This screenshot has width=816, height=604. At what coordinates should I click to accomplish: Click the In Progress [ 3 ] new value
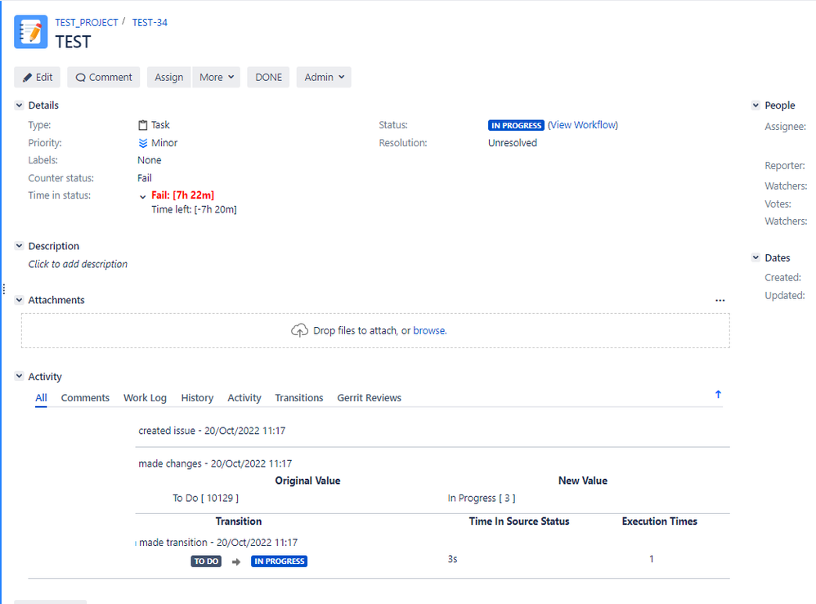click(482, 498)
